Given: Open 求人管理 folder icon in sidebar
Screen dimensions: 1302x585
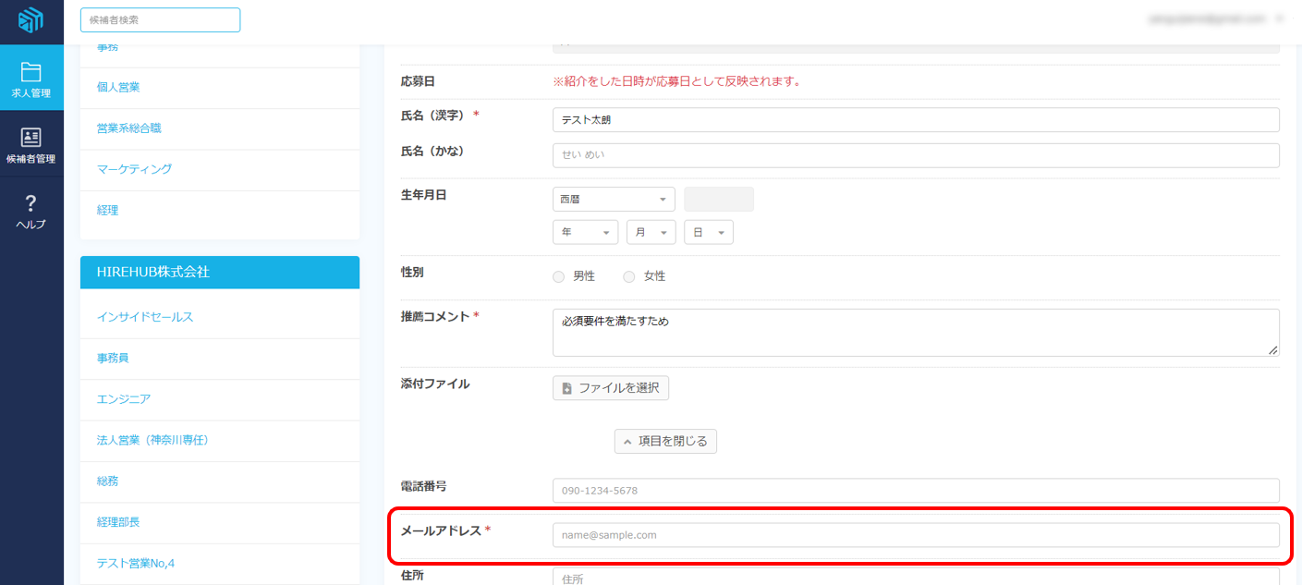Looking at the screenshot, I should (31, 72).
